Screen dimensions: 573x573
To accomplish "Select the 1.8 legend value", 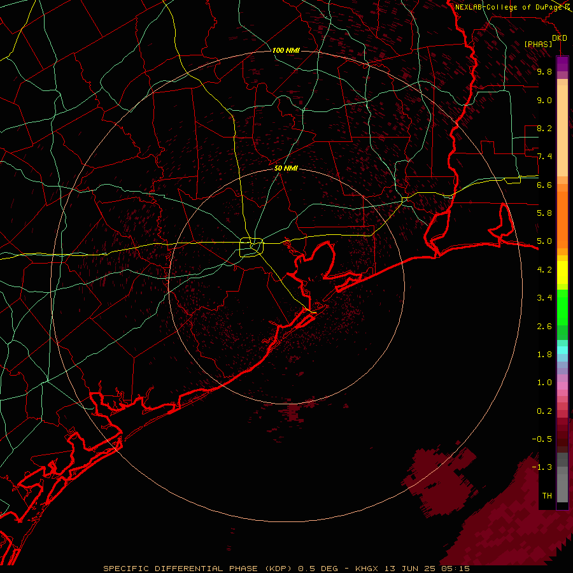I will pos(544,354).
